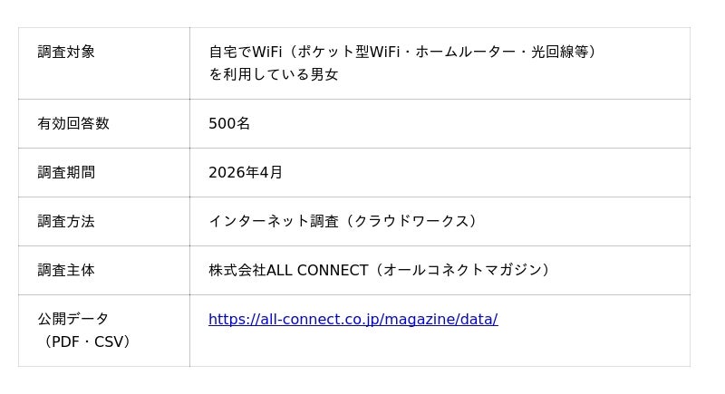Screen dimensions: 725x394
Task: Click the 自宅でWiFi text
Action: (x=246, y=52)
